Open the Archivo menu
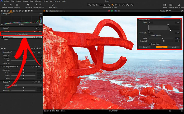 click(x=7, y=1)
